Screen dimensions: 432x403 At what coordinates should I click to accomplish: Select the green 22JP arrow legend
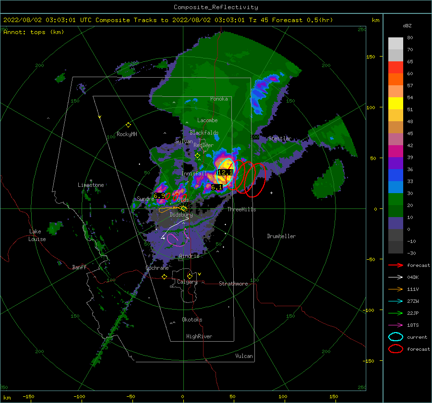[x=396, y=313]
